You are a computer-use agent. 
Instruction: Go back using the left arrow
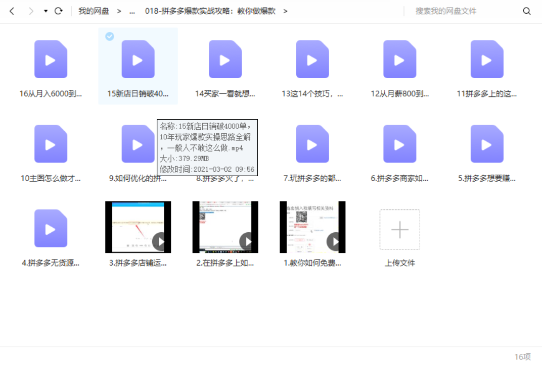click(x=12, y=11)
